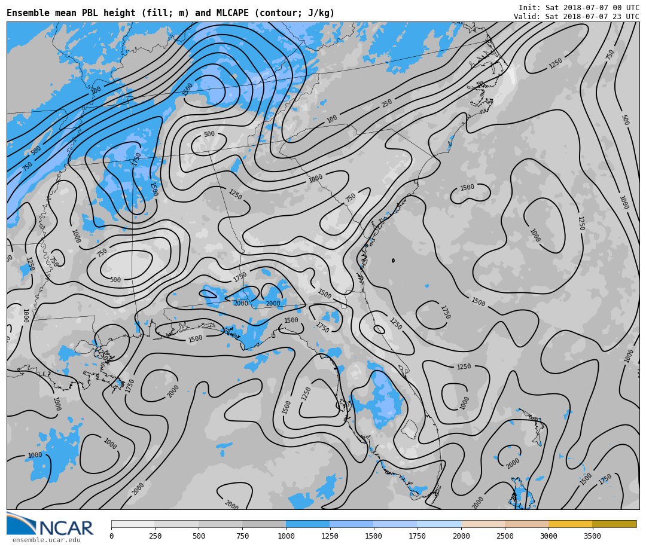Select the dark gold swatch above 3500
The height and width of the screenshot is (547, 646).
click(614, 524)
